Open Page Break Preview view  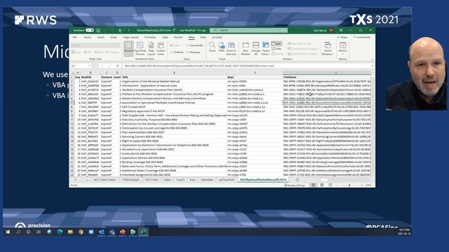(140, 48)
